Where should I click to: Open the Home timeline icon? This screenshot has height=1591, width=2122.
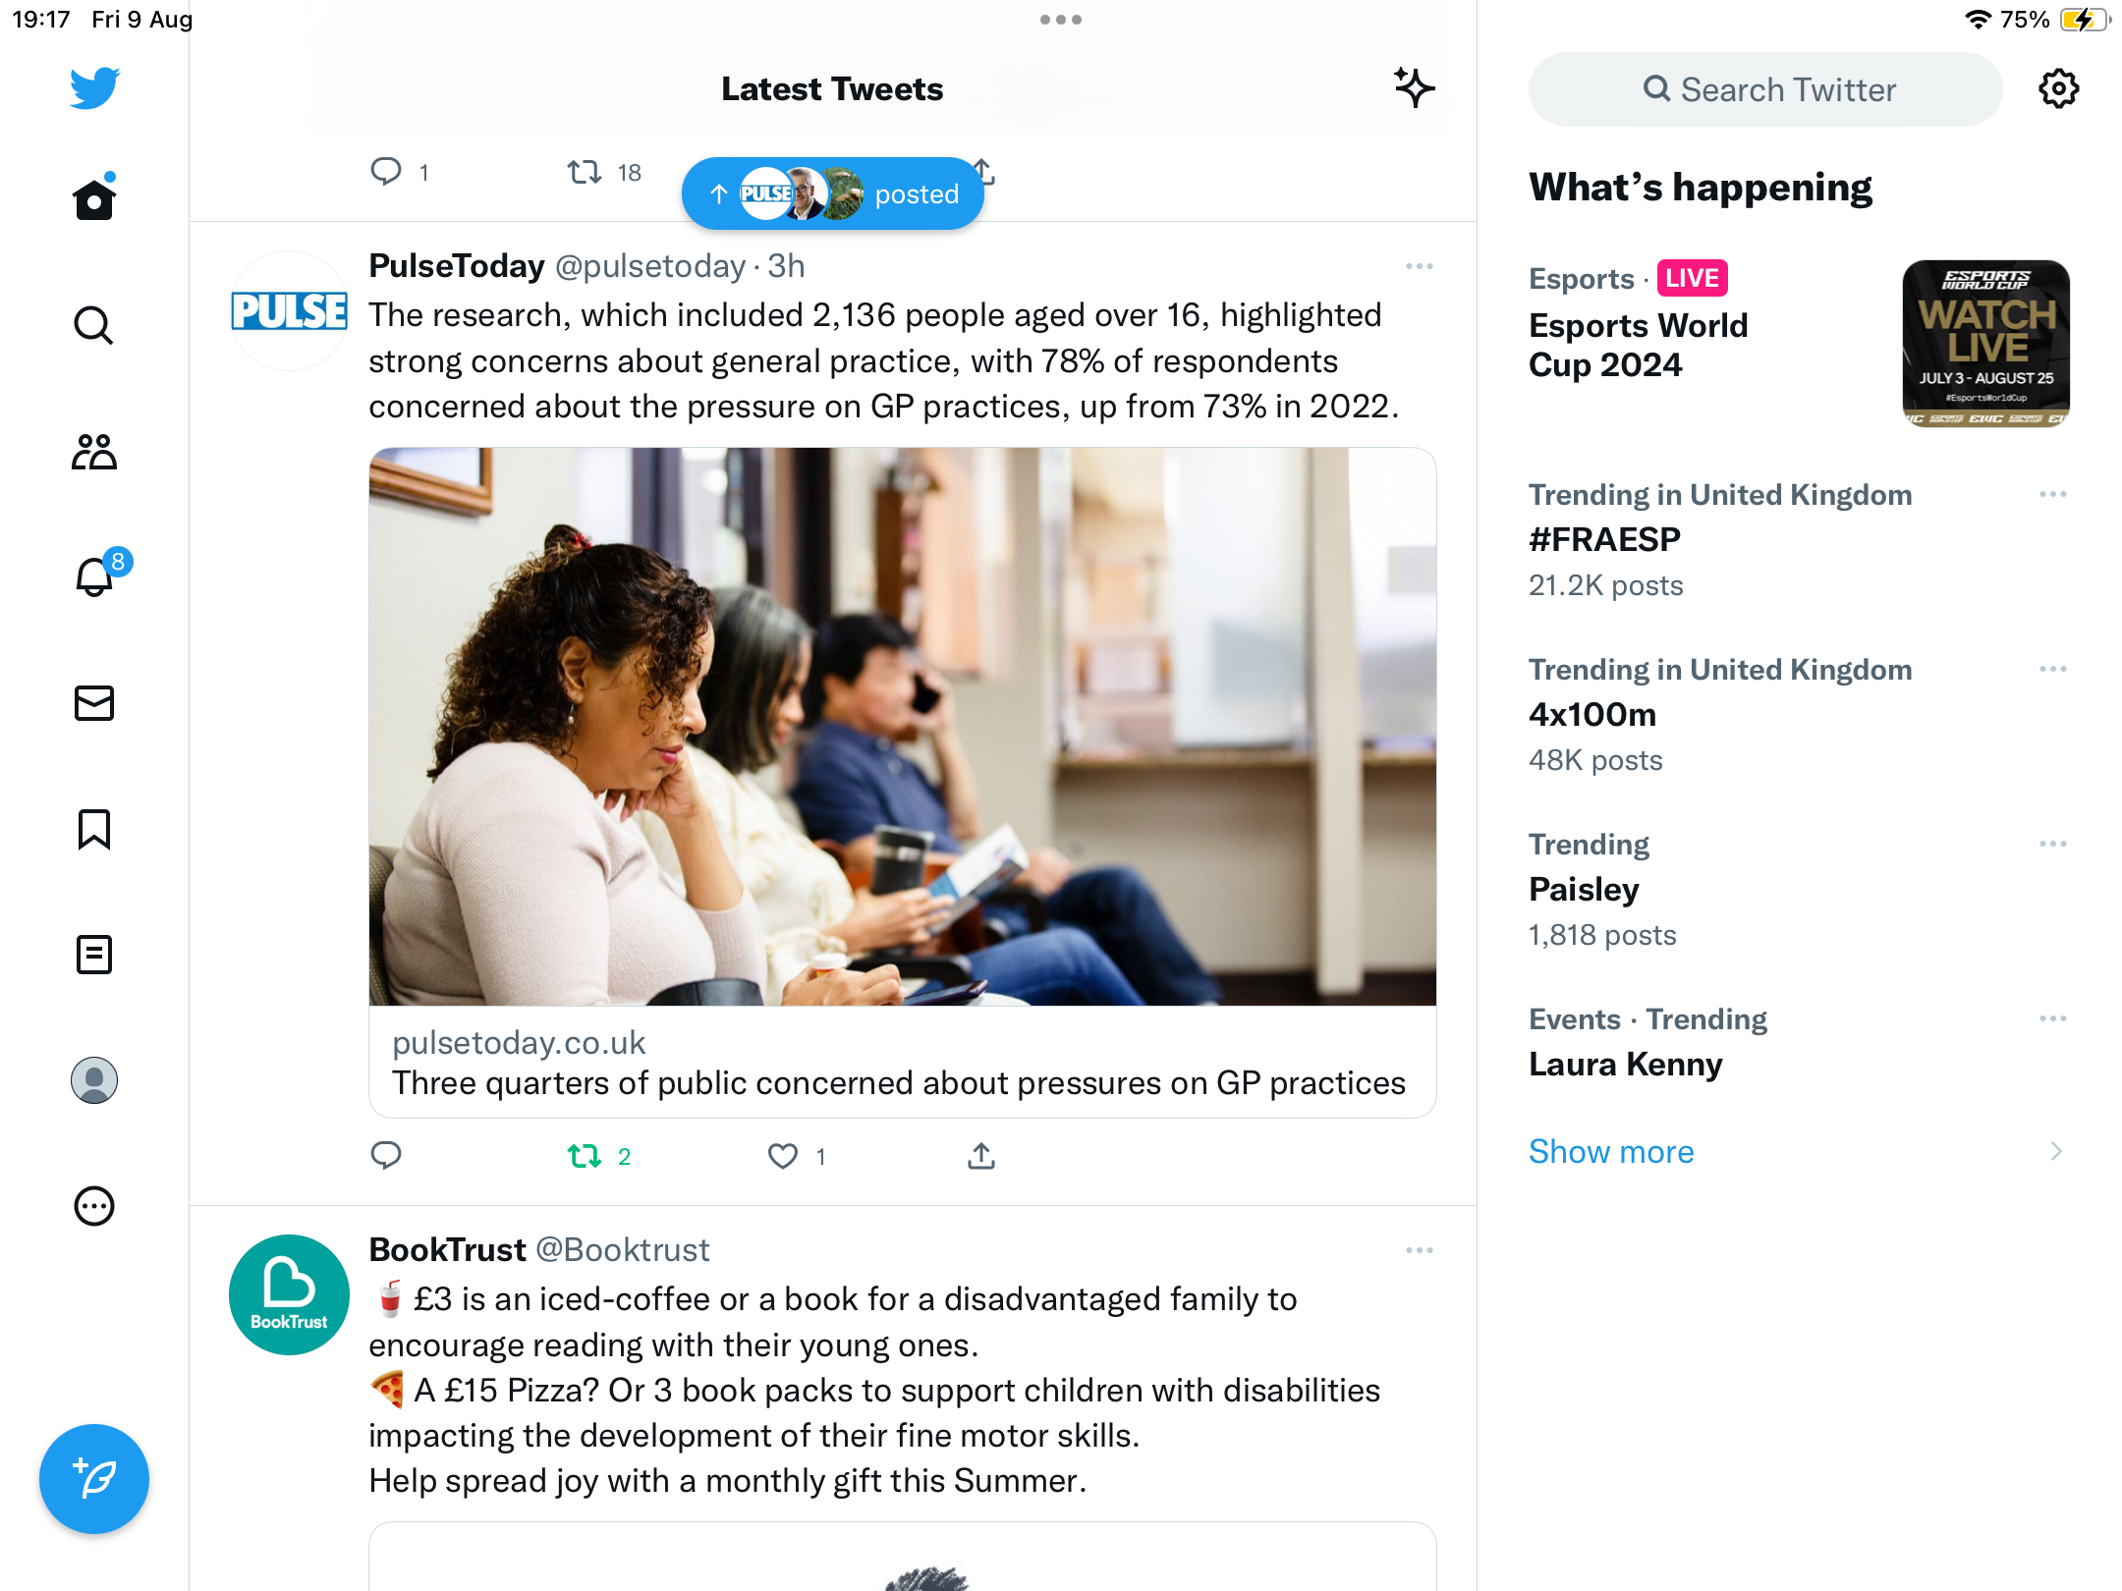pyautogui.click(x=94, y=198)
